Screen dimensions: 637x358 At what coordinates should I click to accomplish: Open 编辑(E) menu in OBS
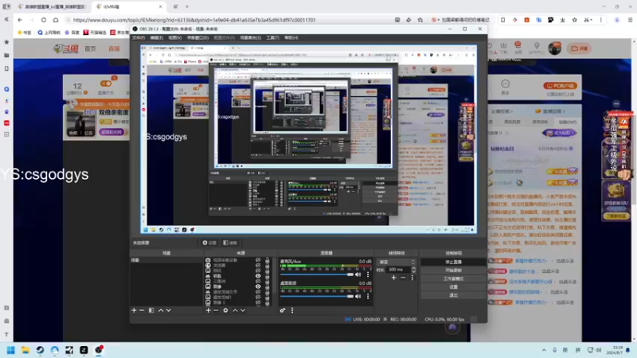click(156, 37)
